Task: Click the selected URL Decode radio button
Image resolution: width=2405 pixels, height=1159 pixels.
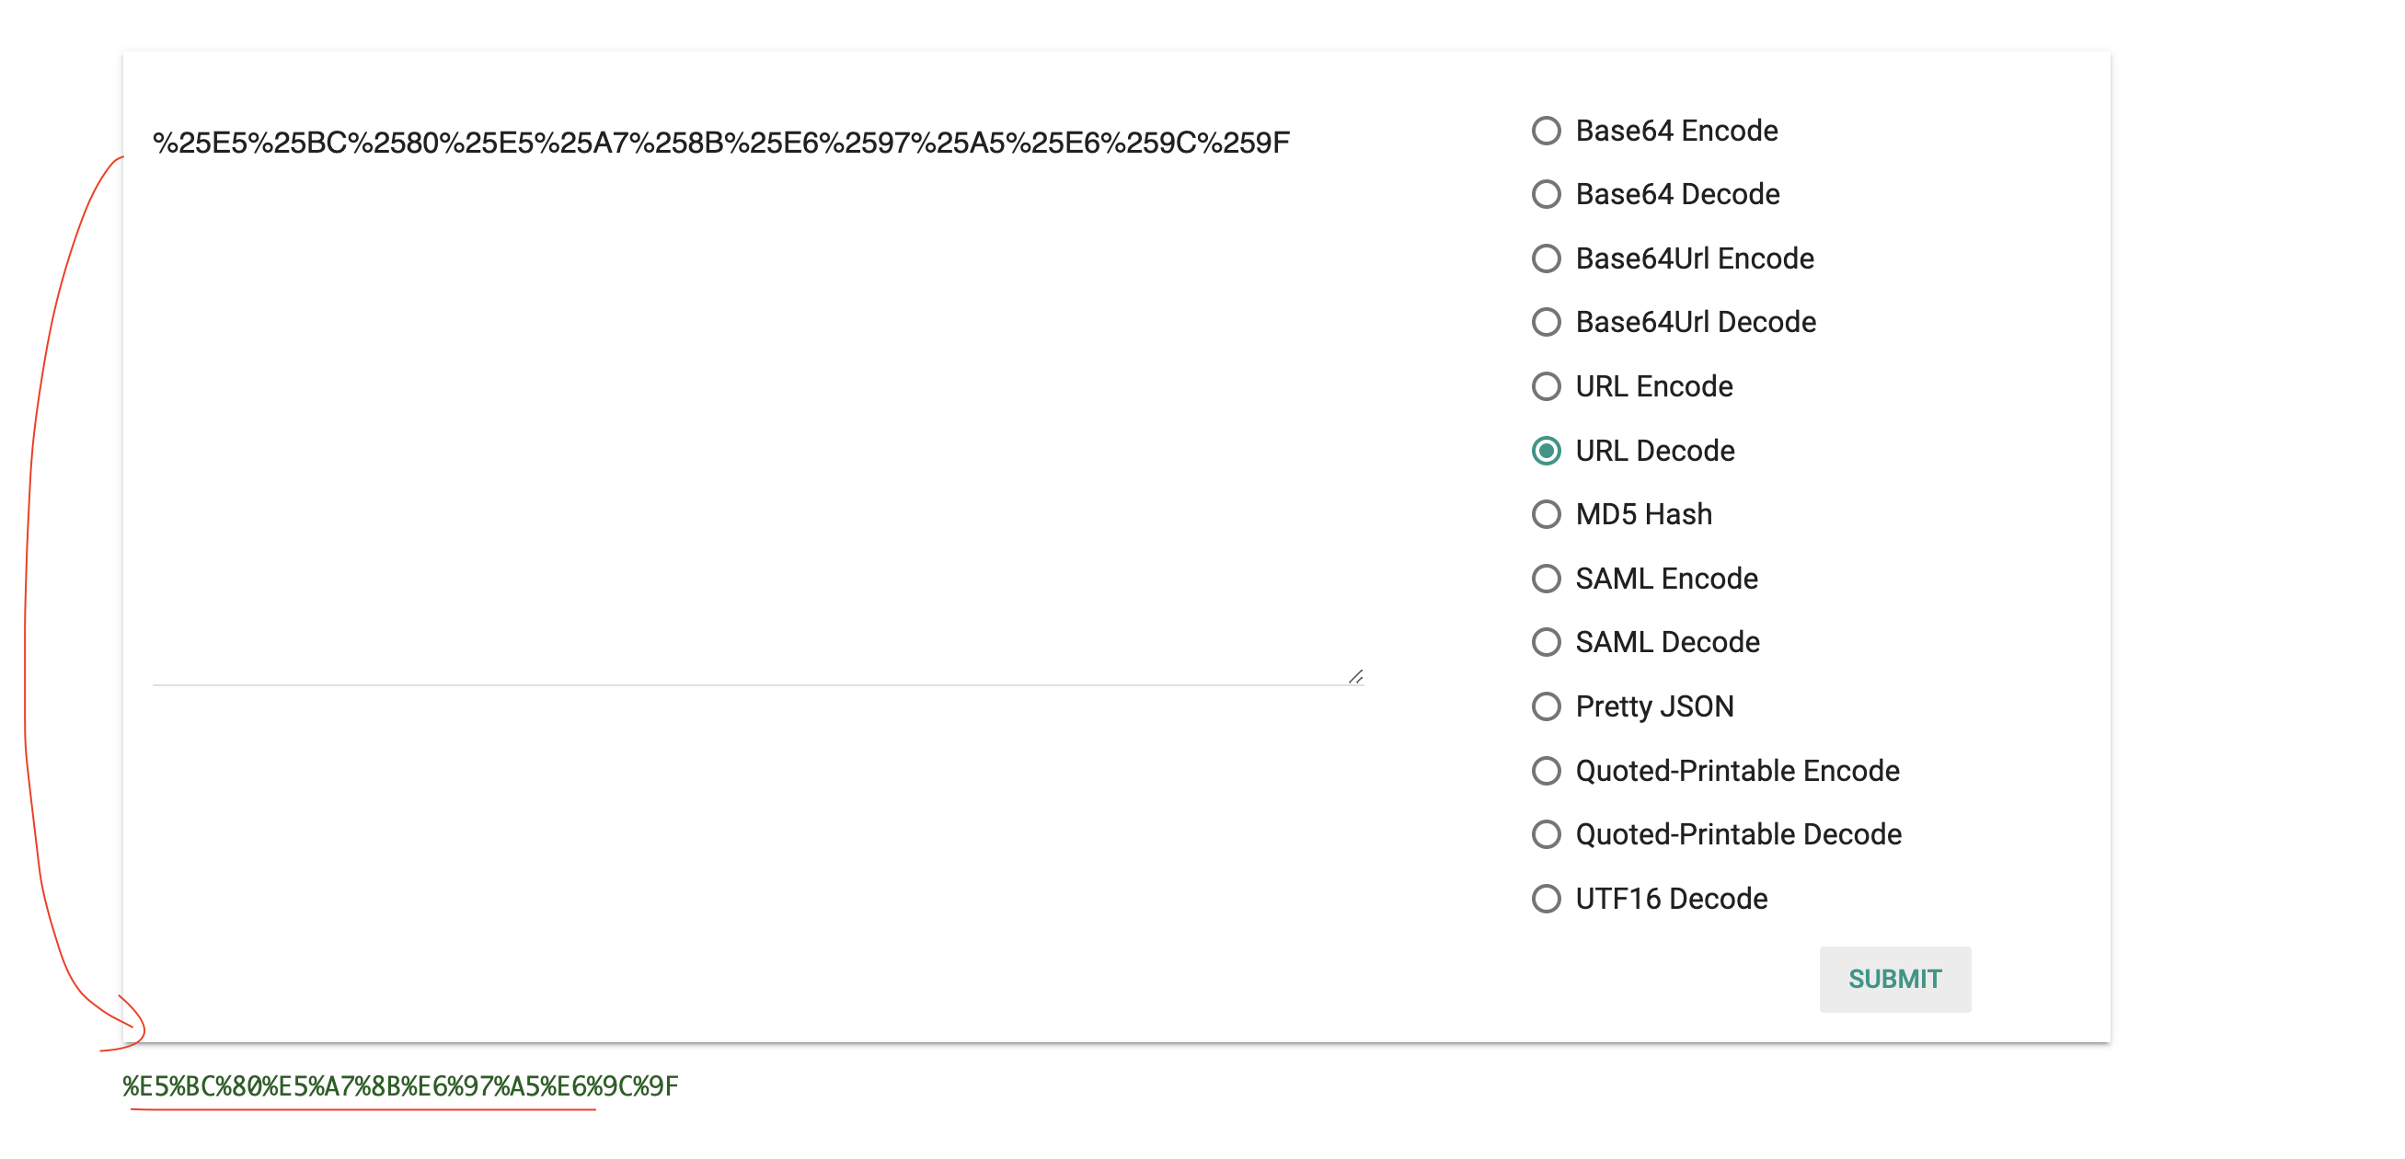Action: click(1546, 451)
